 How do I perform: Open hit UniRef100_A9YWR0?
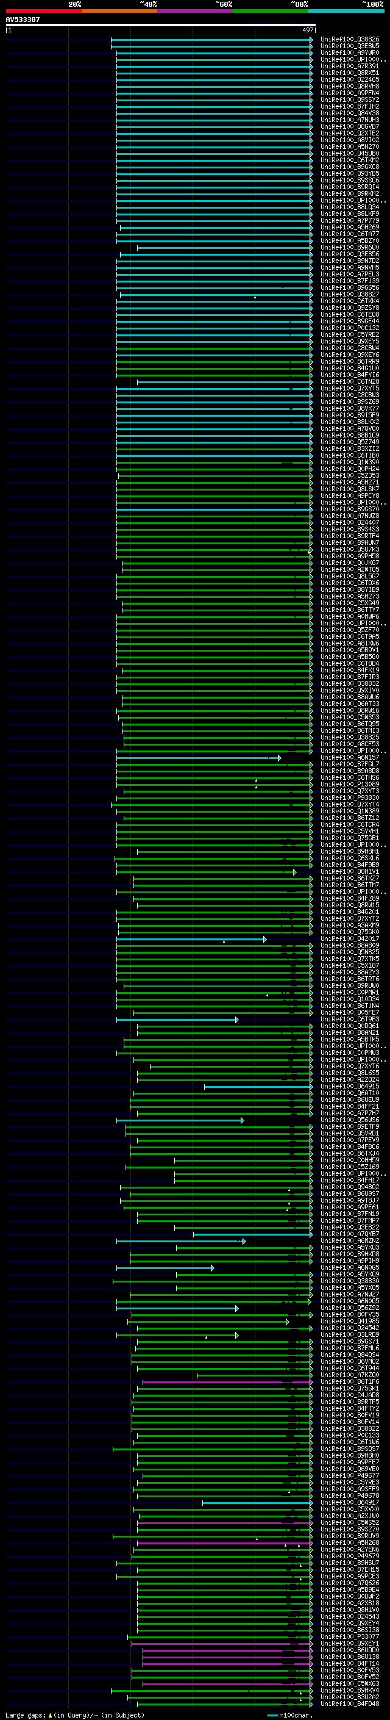pos(350,52)
